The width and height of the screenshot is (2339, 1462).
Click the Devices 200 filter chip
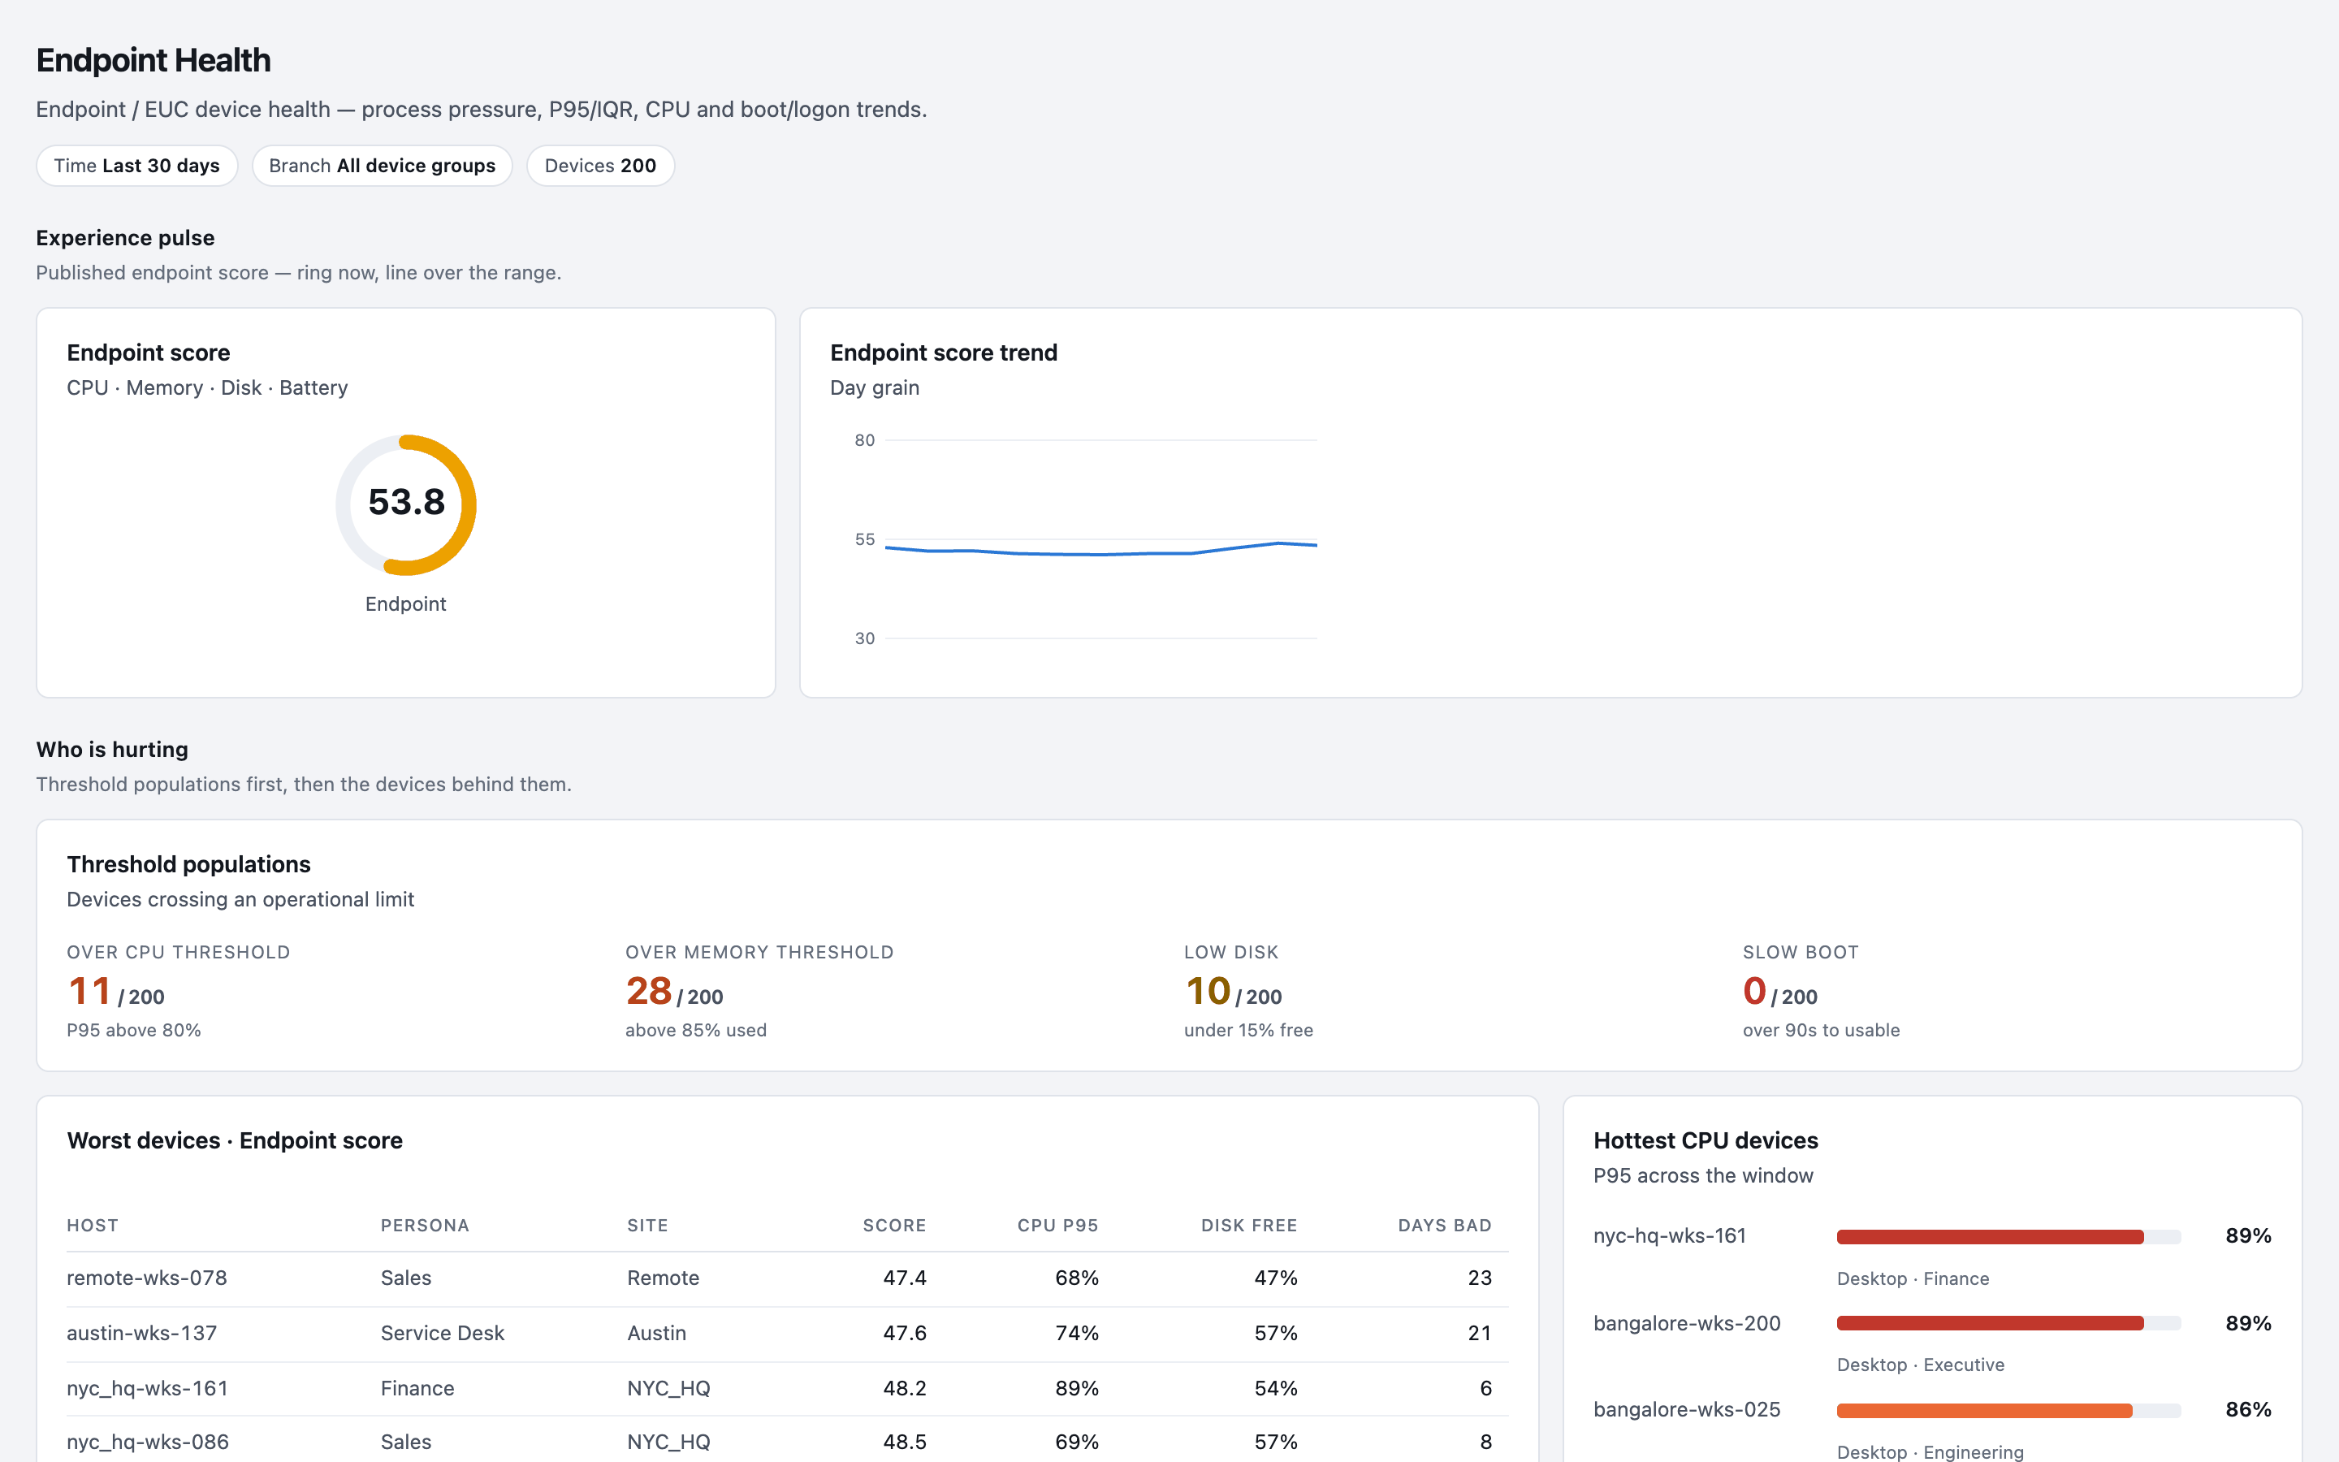click(x=600, y=166)
